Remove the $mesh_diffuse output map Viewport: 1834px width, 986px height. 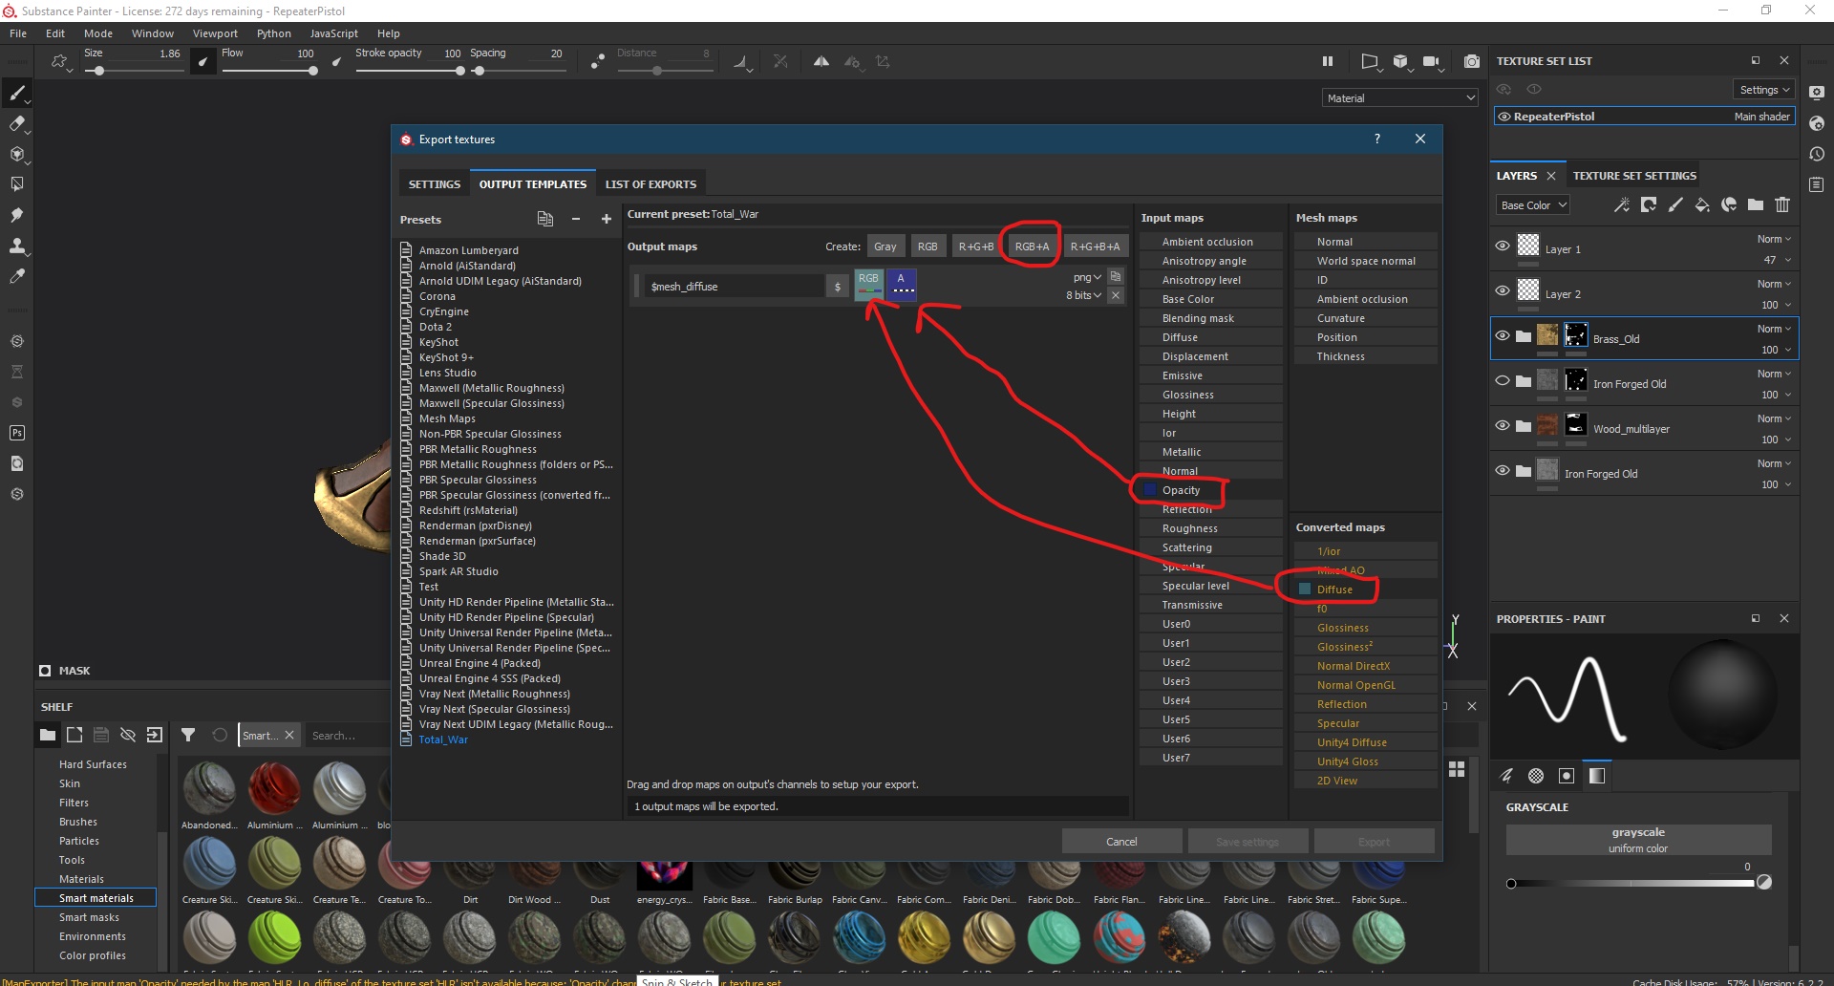click(x=1116, y=295)
